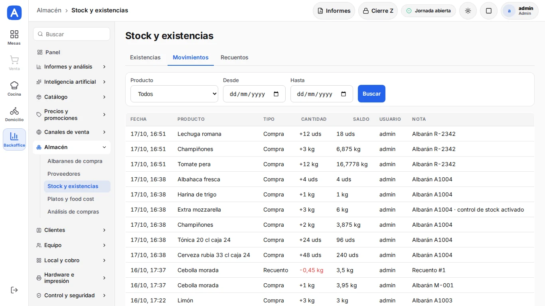Collapse the Almacén section chevron
The image size is (545, 306).
(x=104, y=147)
